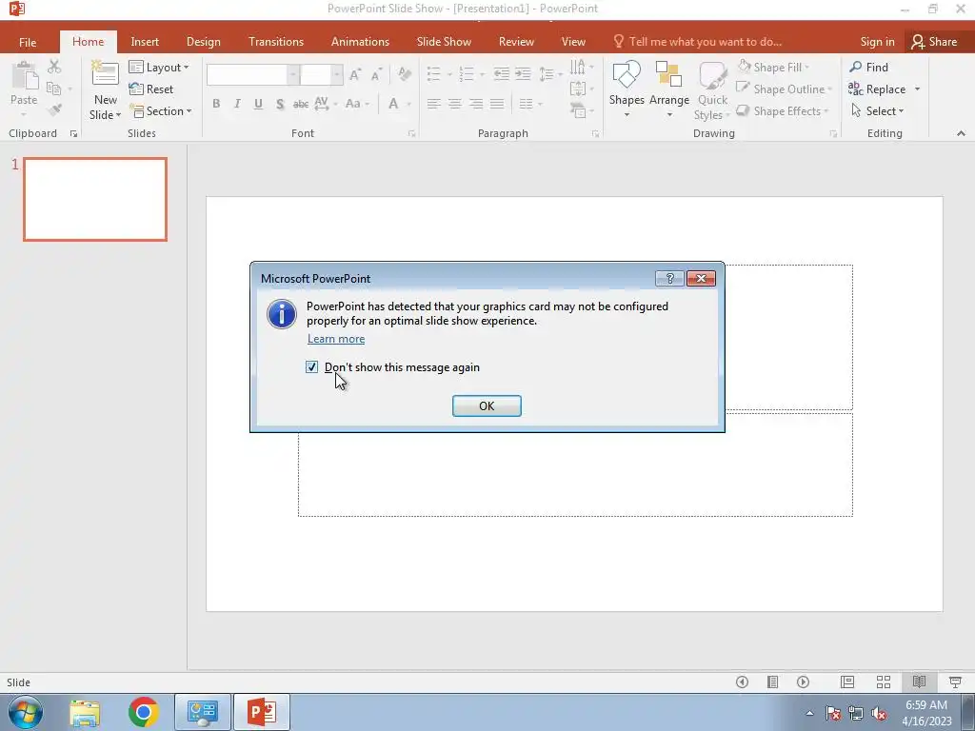975x731 pixels.
Task: Open the Layout dropdown
Action: 159,68
